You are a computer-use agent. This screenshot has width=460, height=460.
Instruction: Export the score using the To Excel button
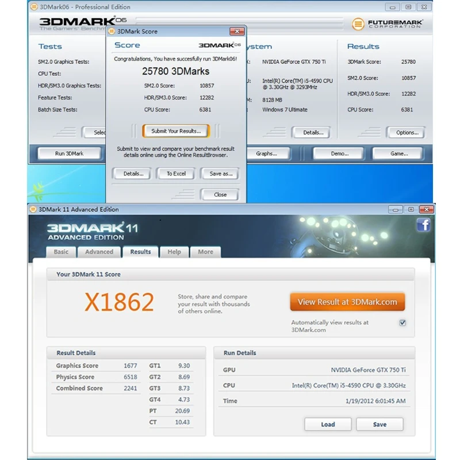176,173
